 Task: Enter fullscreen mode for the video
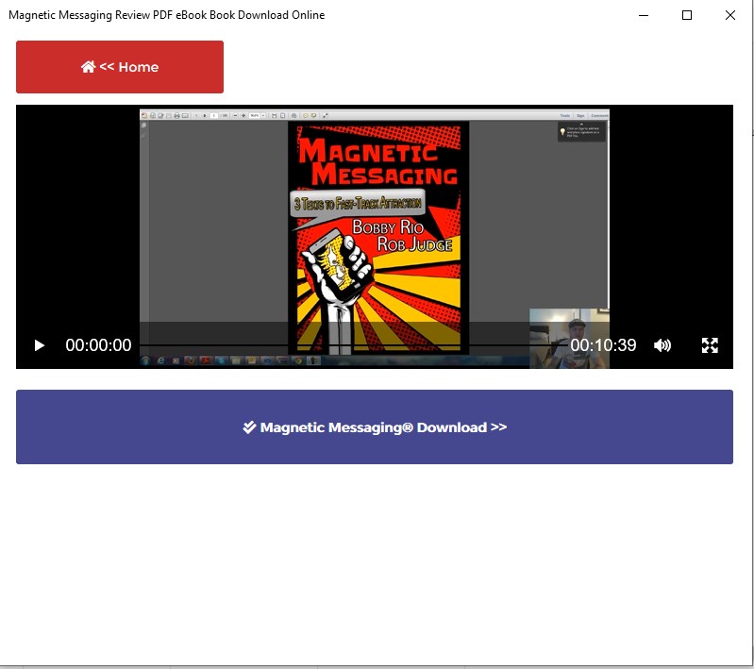coord(710,345)
